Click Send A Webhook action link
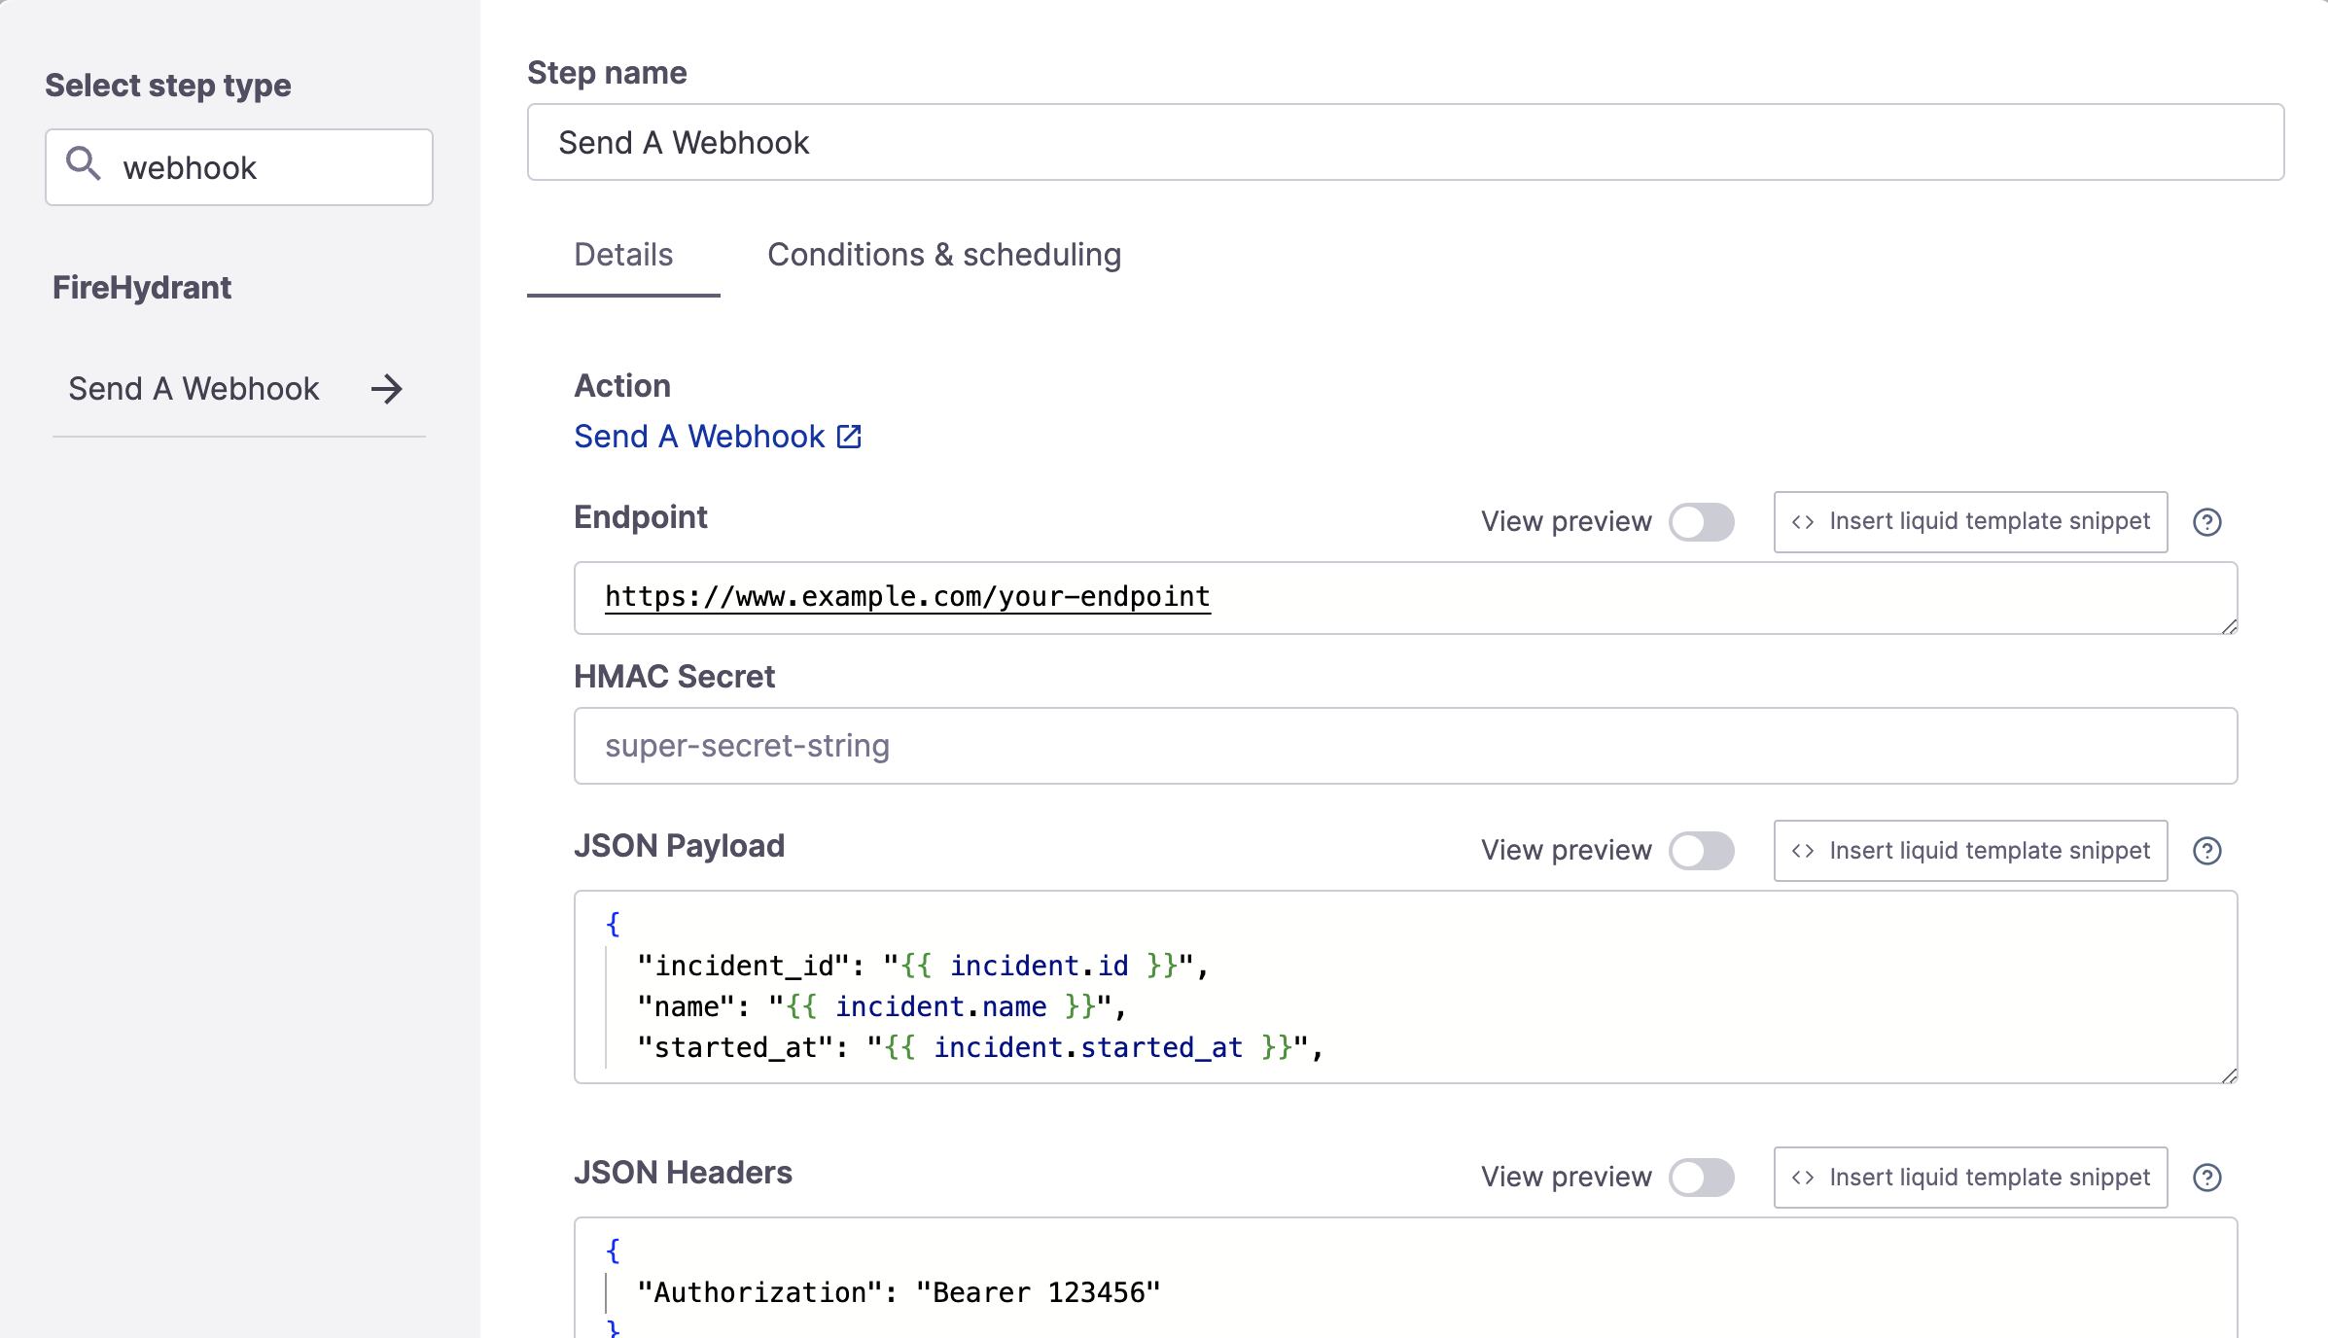 [x=717, y=435]
